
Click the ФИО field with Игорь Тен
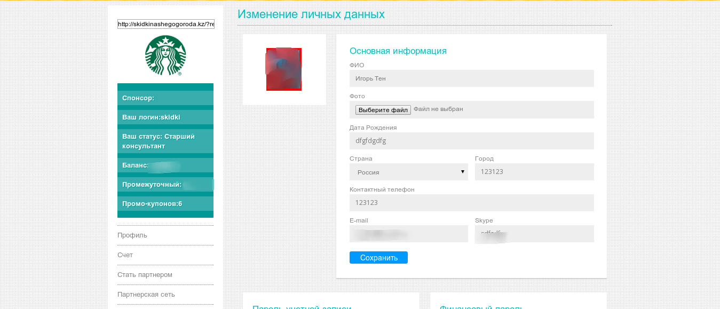tap(472, 78)
